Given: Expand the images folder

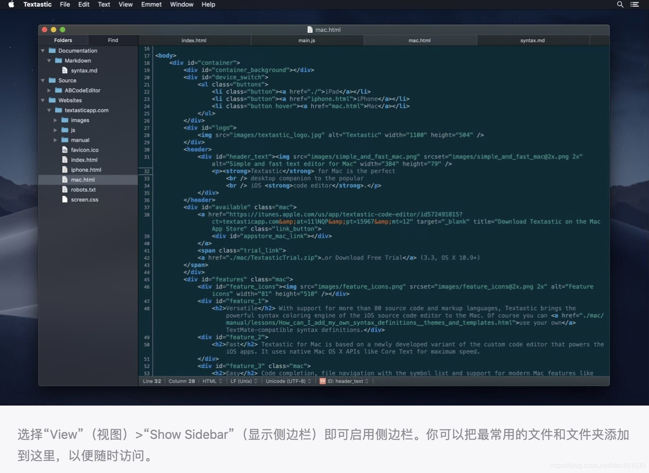Looking at the screenshot, I should point(55,120).
